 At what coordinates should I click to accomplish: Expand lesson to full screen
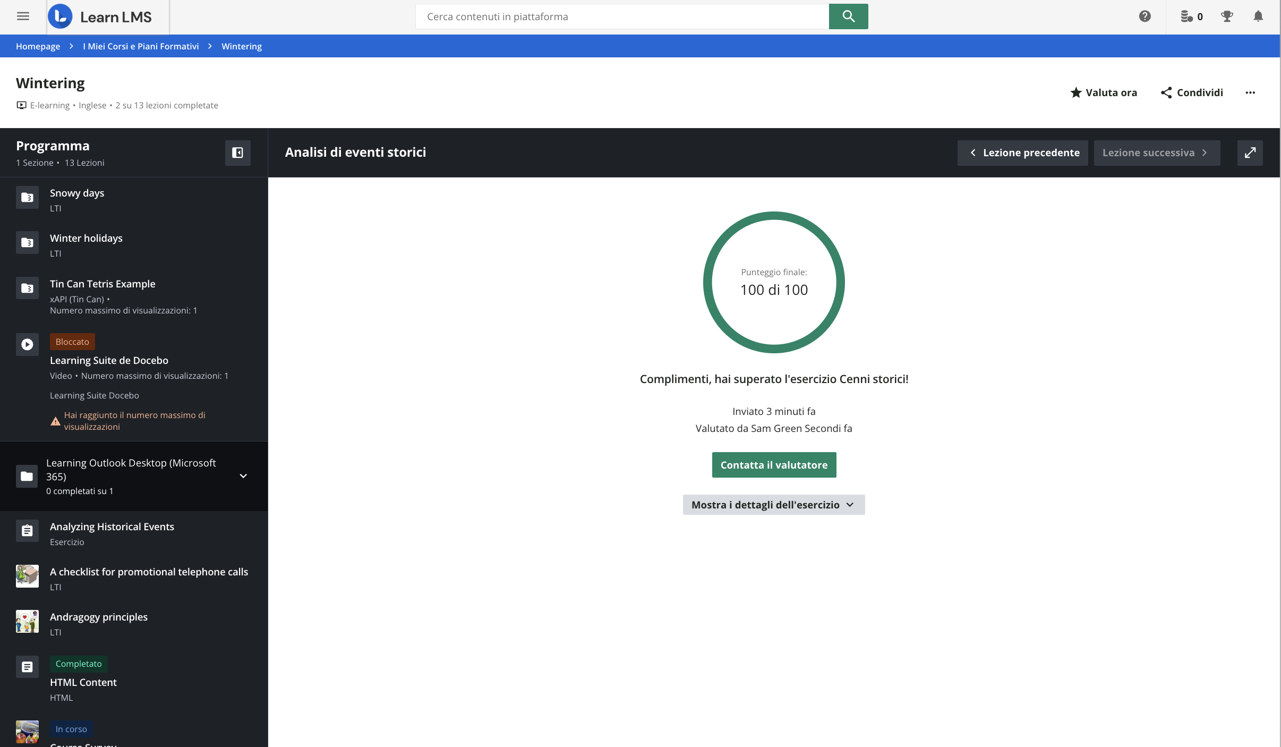1250,153
